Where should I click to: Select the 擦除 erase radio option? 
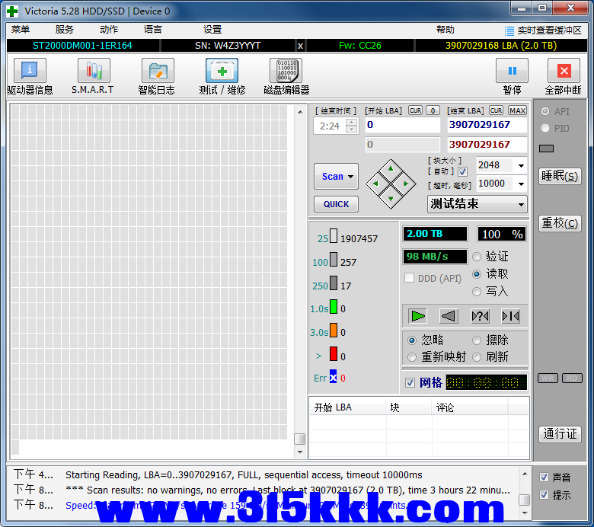[477, 340]
